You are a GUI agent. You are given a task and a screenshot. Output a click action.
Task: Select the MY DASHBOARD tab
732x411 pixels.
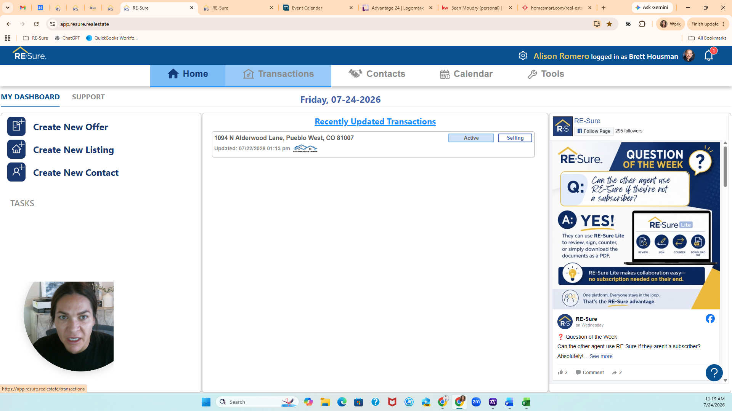[x=30, y=97]
